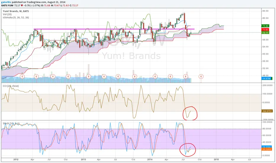Click the L:71.63 low value in header

(65, 5)
